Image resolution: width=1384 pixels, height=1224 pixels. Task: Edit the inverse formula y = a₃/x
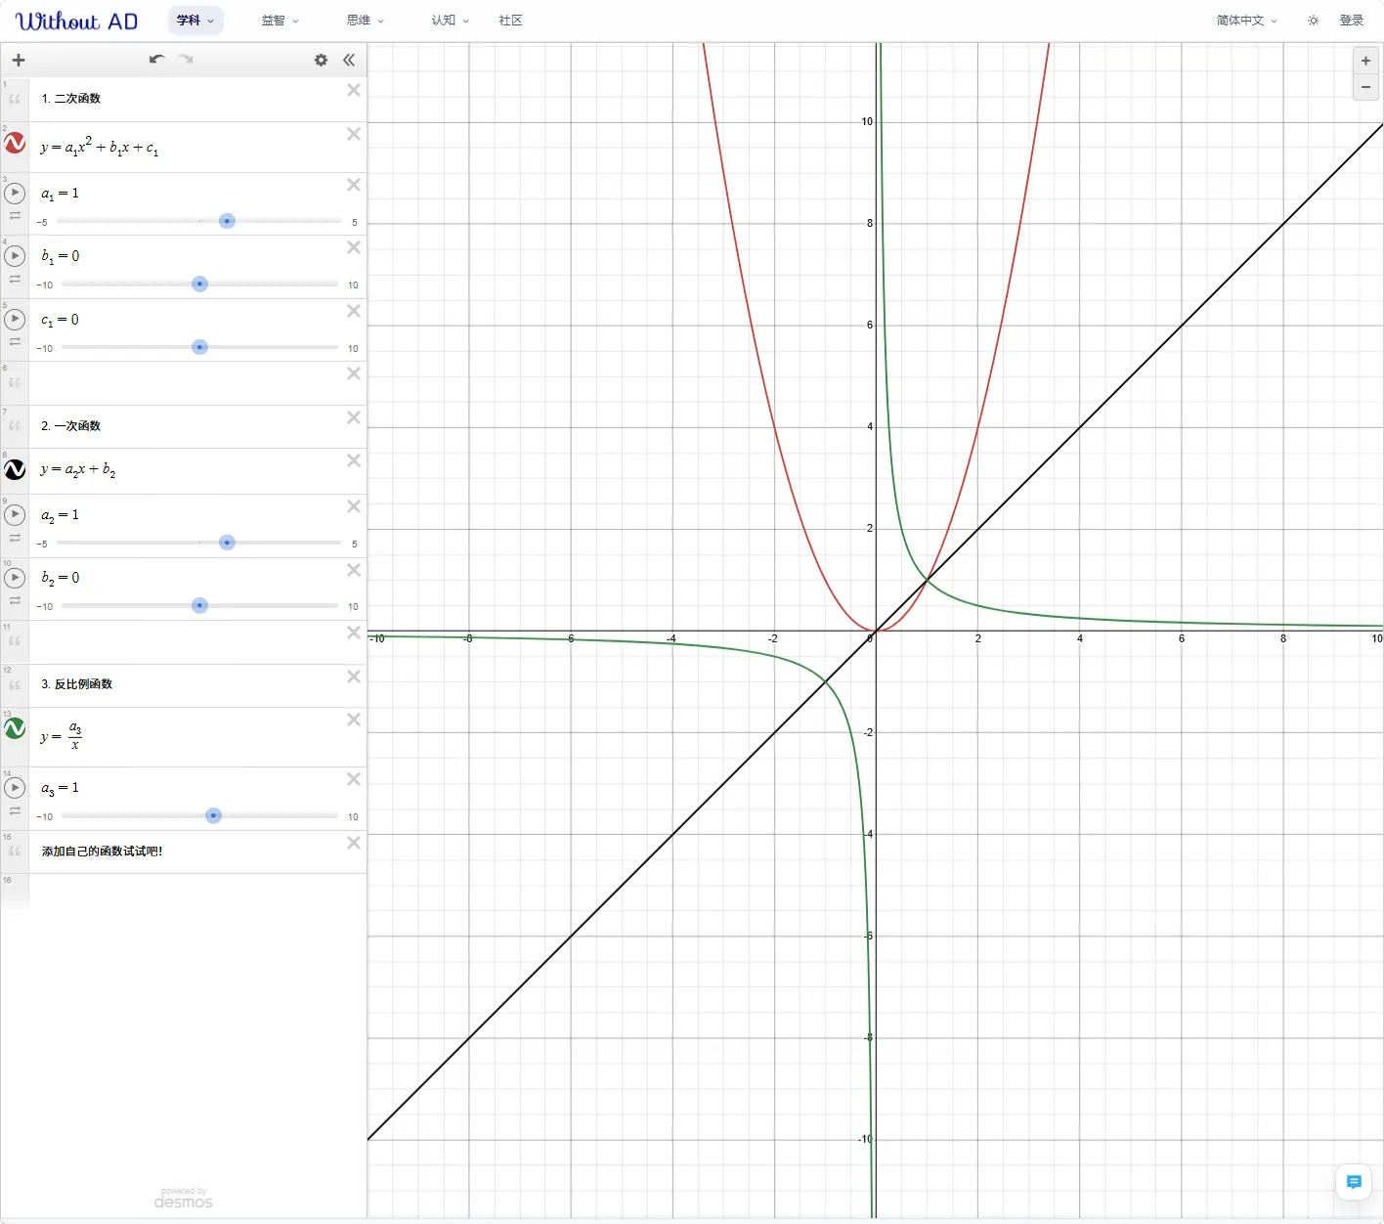[x=61, y=736]
